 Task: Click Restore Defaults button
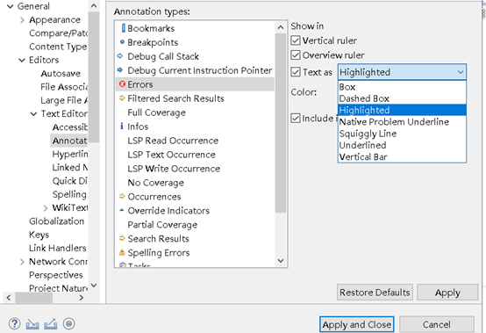tap(375, 292)
